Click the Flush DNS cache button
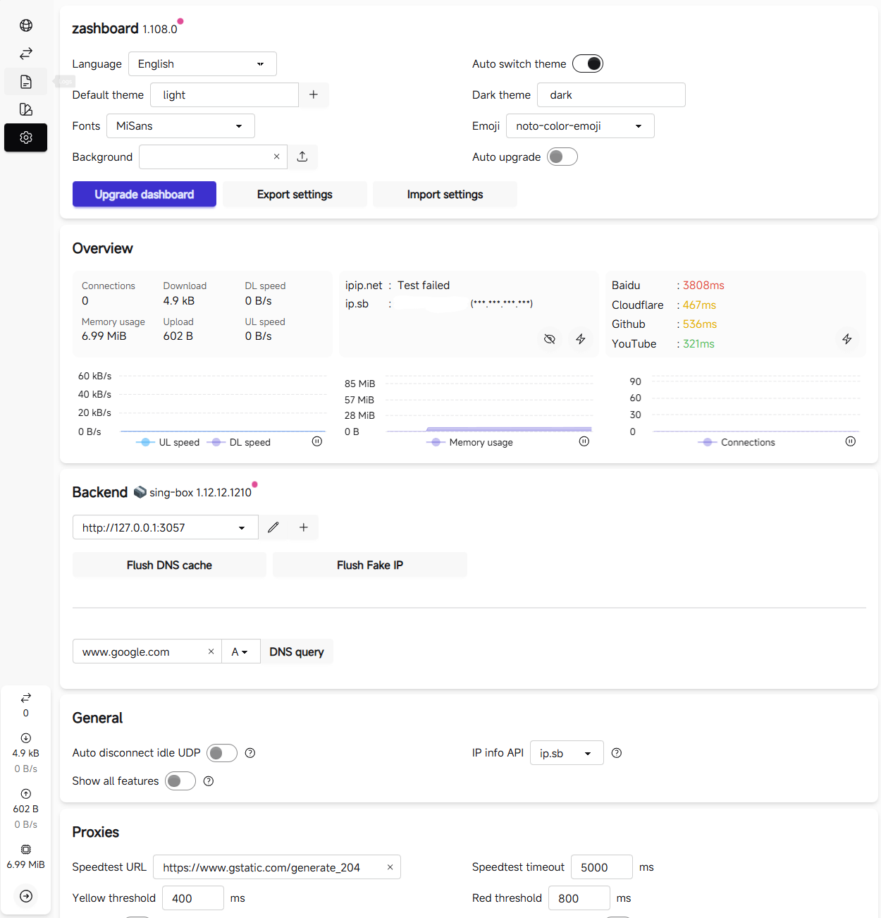The image size is (881, 918). pyautogui.click(x=169, y=565)
